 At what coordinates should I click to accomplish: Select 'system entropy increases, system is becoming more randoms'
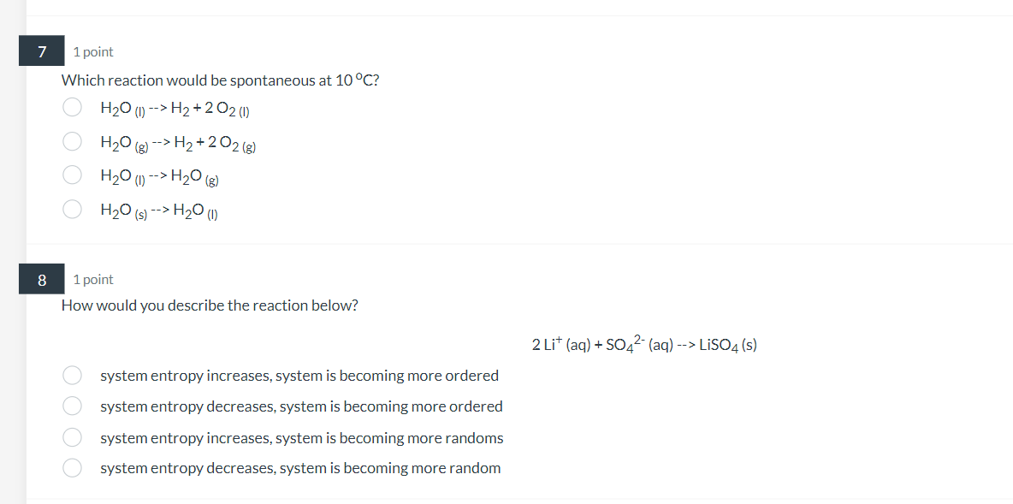pyautogui.click(x=72, y=436)
